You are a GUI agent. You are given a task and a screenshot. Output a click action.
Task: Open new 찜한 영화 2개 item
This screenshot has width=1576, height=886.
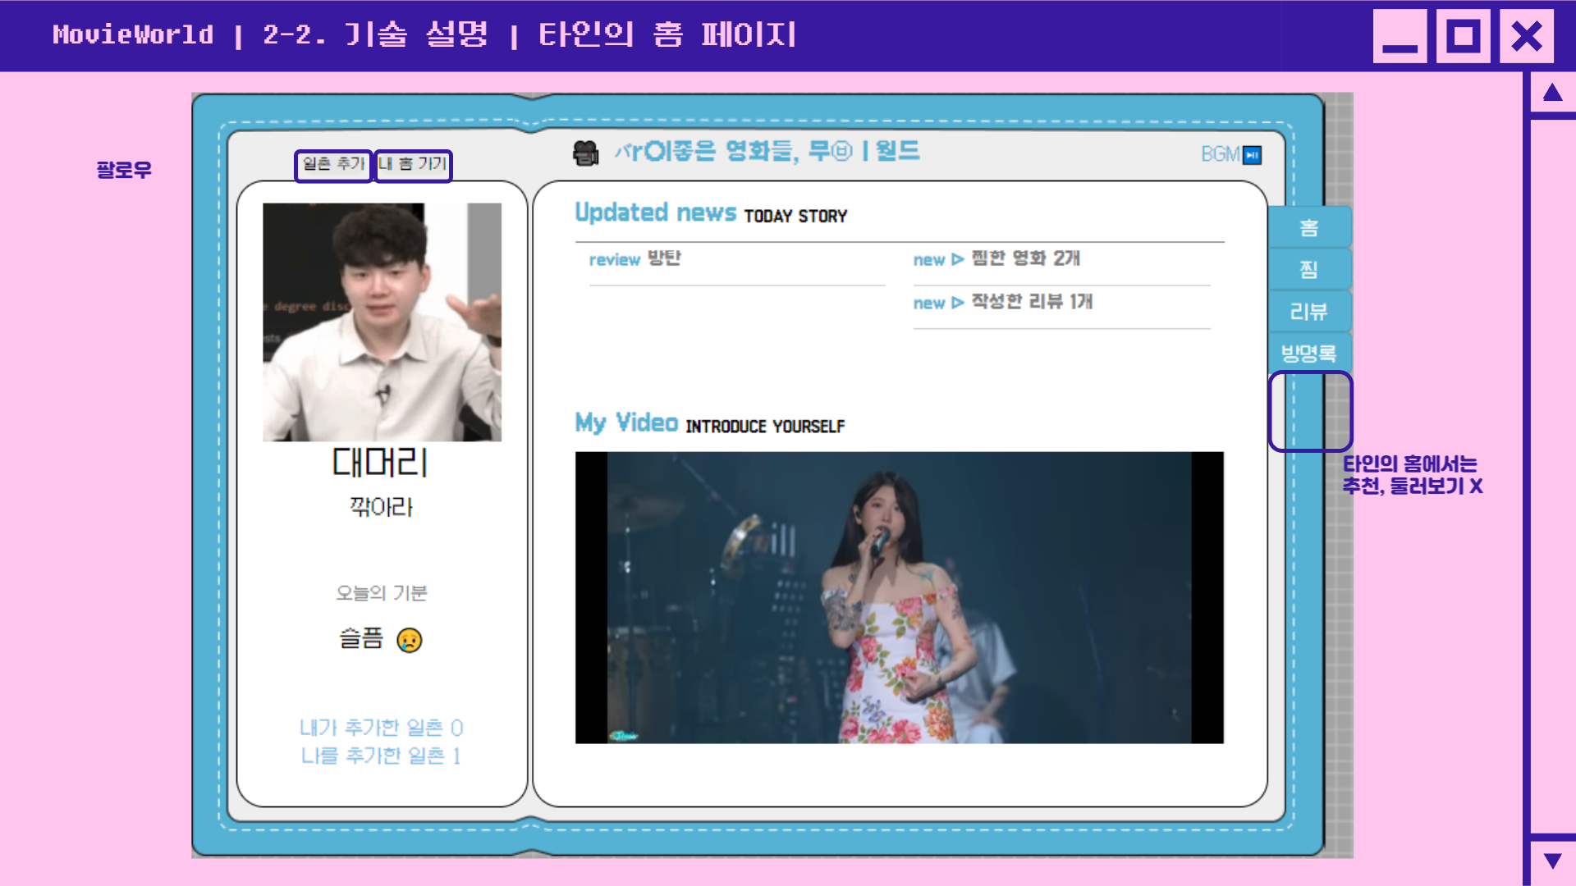(x=996, y=259)
